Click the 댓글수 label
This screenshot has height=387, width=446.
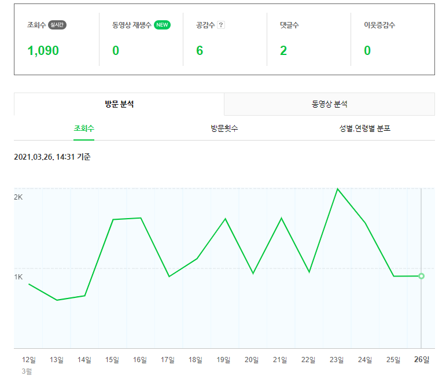click(289, 25)
